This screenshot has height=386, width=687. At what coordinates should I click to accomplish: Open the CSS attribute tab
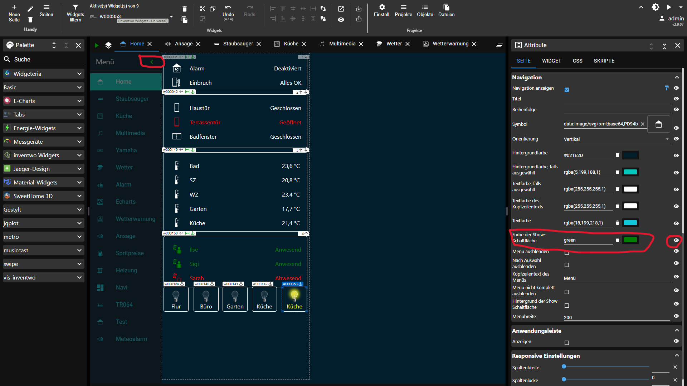coord(578,61)
